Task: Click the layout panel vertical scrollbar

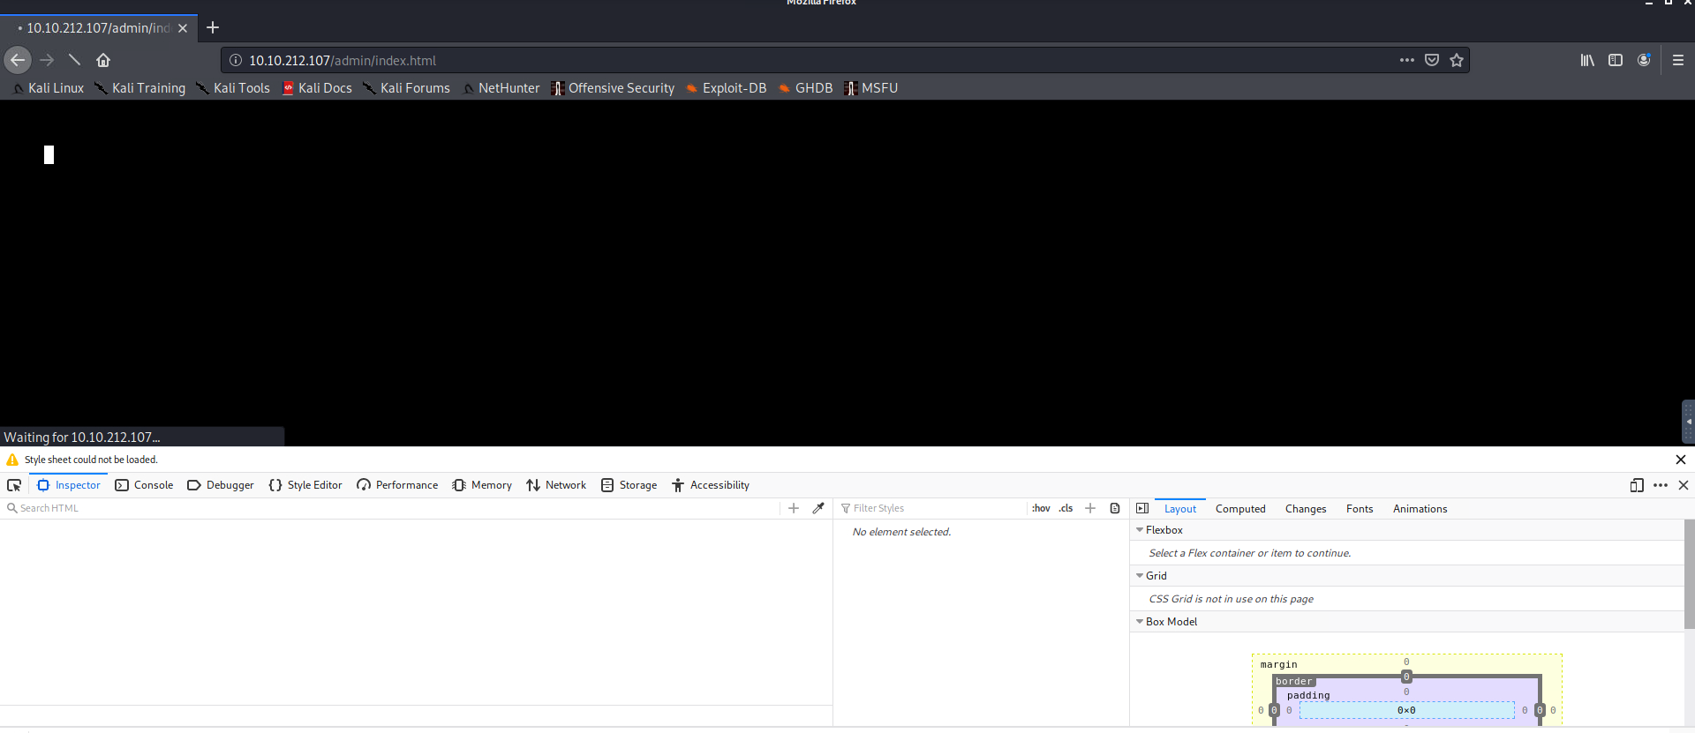Action: click(x=1690, y=573)
